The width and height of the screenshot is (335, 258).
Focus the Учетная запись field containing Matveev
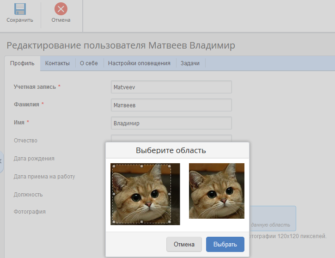[x=171, y=87]
